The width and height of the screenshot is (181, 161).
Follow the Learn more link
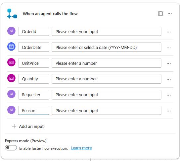click(81, 148)
